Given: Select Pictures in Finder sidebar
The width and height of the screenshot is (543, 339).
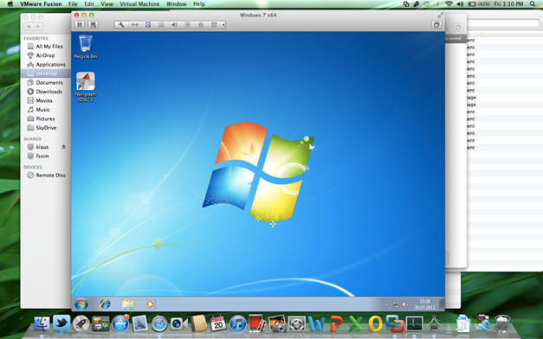Looking at the screenshot, I should [x=46, y=118].
